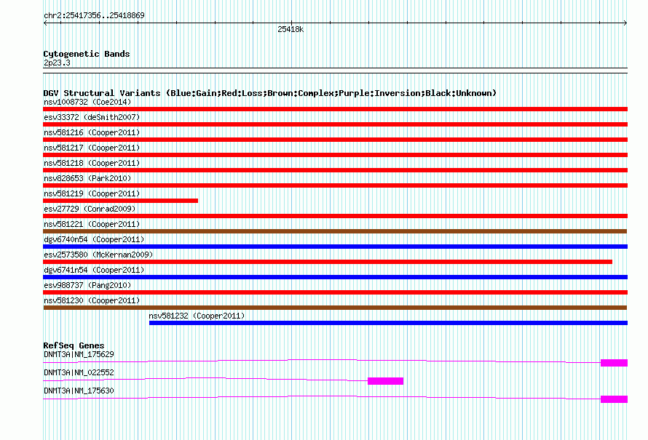Open variant label nsv581230 (Cooper2011)

pos(92,300)
